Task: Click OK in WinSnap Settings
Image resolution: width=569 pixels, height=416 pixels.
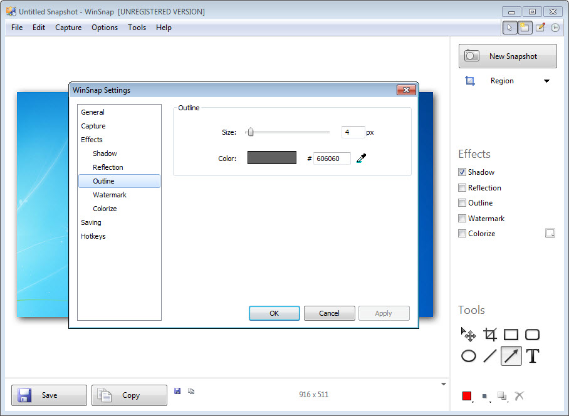Action: pyautogui.click(x=274, y=313)
